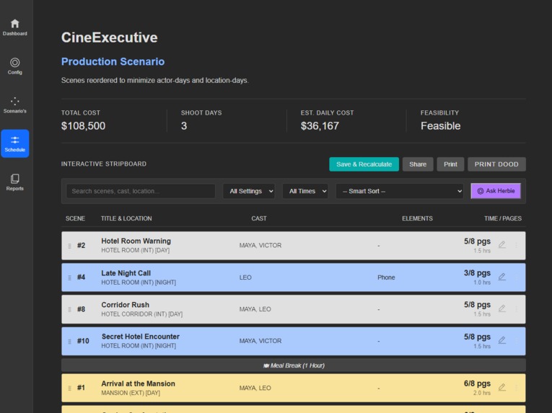This screenshot has height=413, width=552.
Task: Click the TIME / PAGES column header
Action: 503,218
